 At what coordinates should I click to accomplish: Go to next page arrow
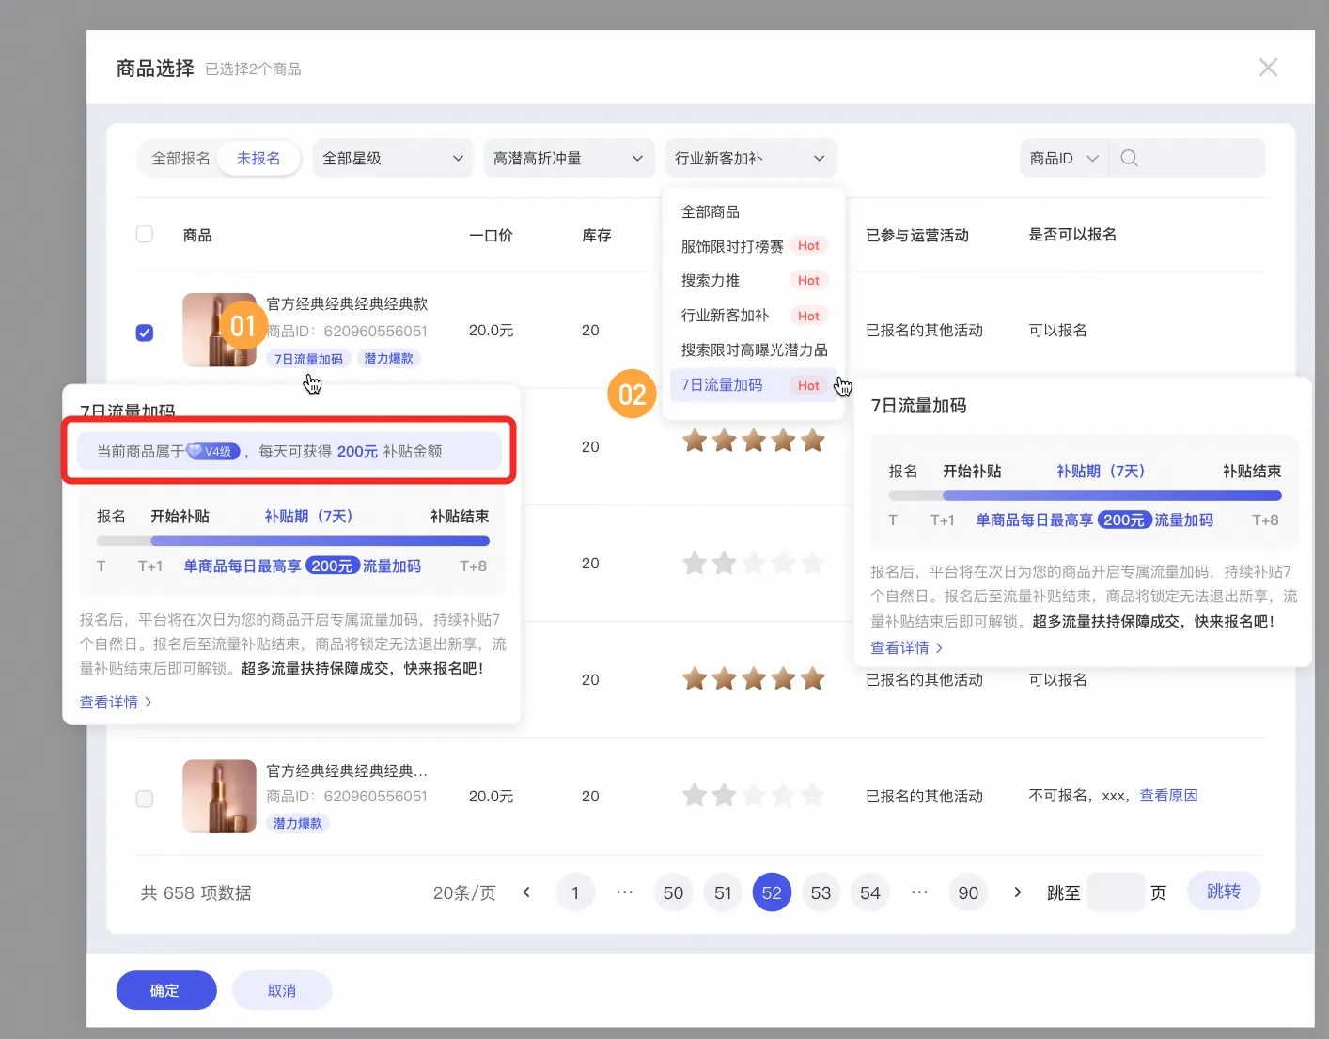[x=1017, y=892]
